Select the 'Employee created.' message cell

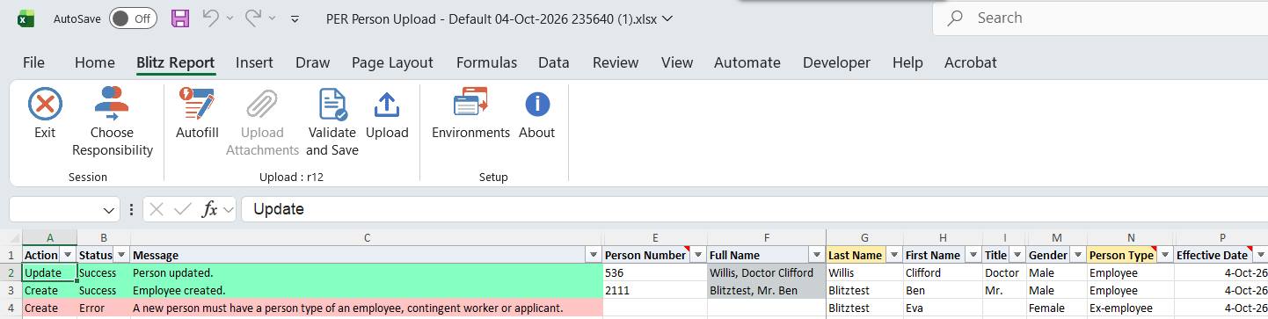pos(367,291)
